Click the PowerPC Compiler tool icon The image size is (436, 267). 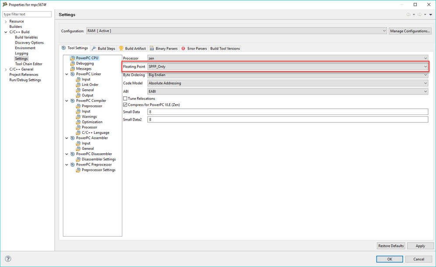pyautogui.click(x=73, y=101)
